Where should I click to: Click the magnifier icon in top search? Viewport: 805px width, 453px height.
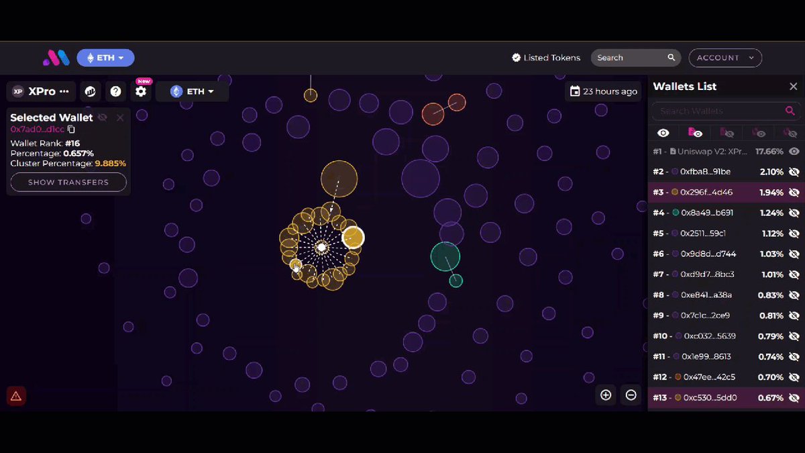click(672, 58)
